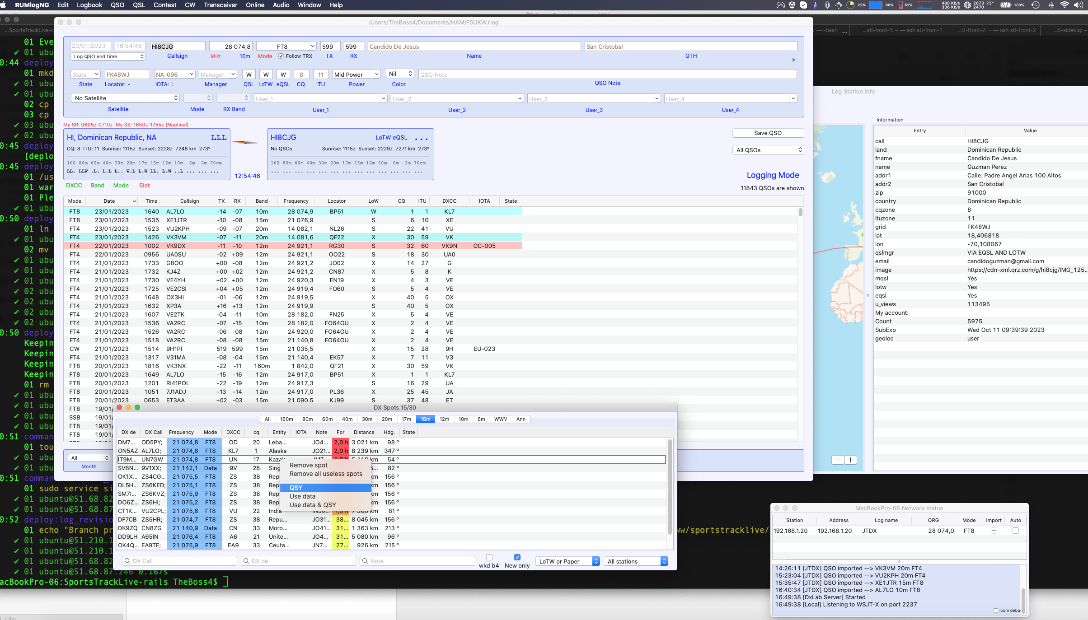
Task: Enable the Icom debug checkbox
Action: pos(996,611)
